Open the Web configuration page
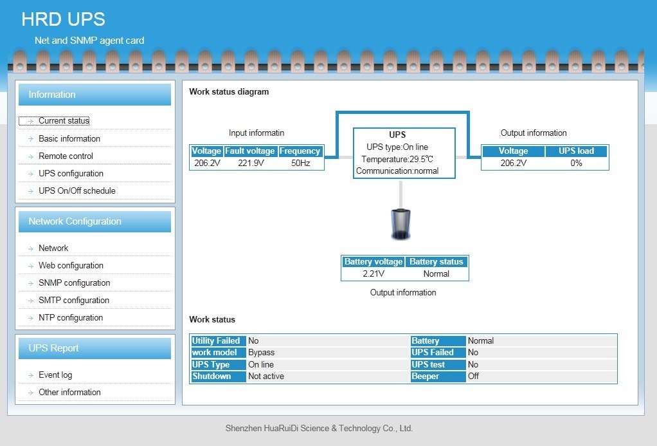Image resolution: width=657 pixels, height=446 pixels. click(71, 265)
